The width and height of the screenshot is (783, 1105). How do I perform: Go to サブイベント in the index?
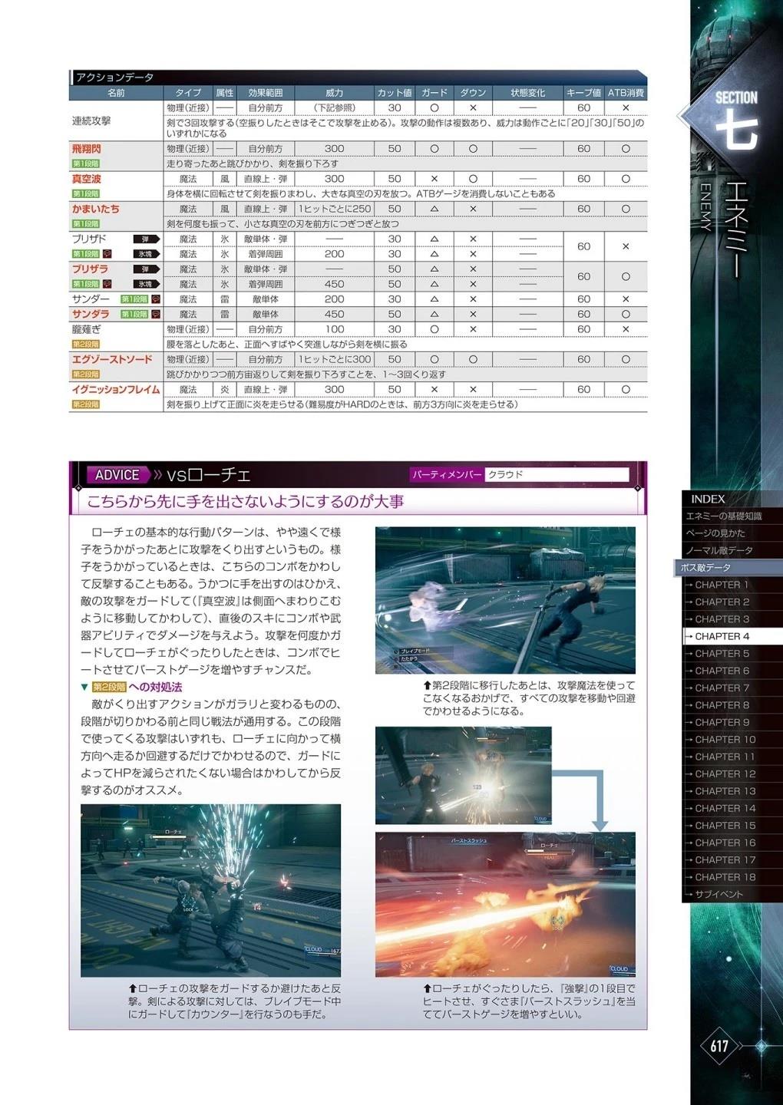(x=719, y=894)
